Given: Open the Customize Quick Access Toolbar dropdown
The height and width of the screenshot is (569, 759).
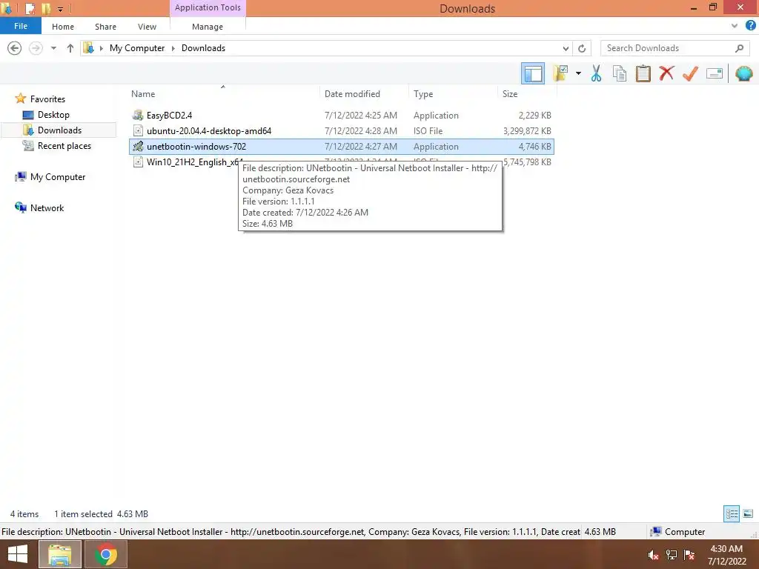Looking at the screenshot, I should (x=60, y=9).
